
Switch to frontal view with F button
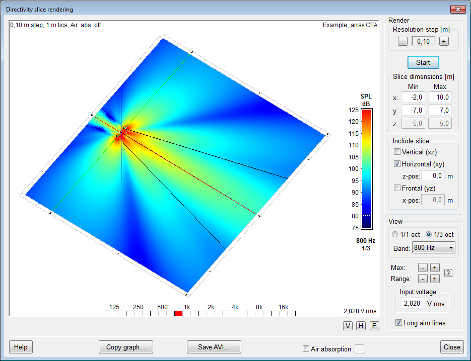point(374,326)
